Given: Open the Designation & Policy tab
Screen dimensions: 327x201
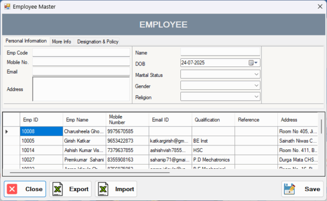Looking at the screenshot, I should pos(98,42).
